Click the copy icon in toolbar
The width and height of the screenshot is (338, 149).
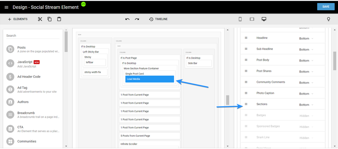[49, 19]
